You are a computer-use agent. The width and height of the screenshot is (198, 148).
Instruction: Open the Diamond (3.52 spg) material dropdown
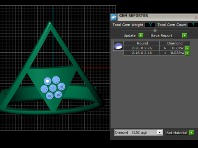click(138, 132)
